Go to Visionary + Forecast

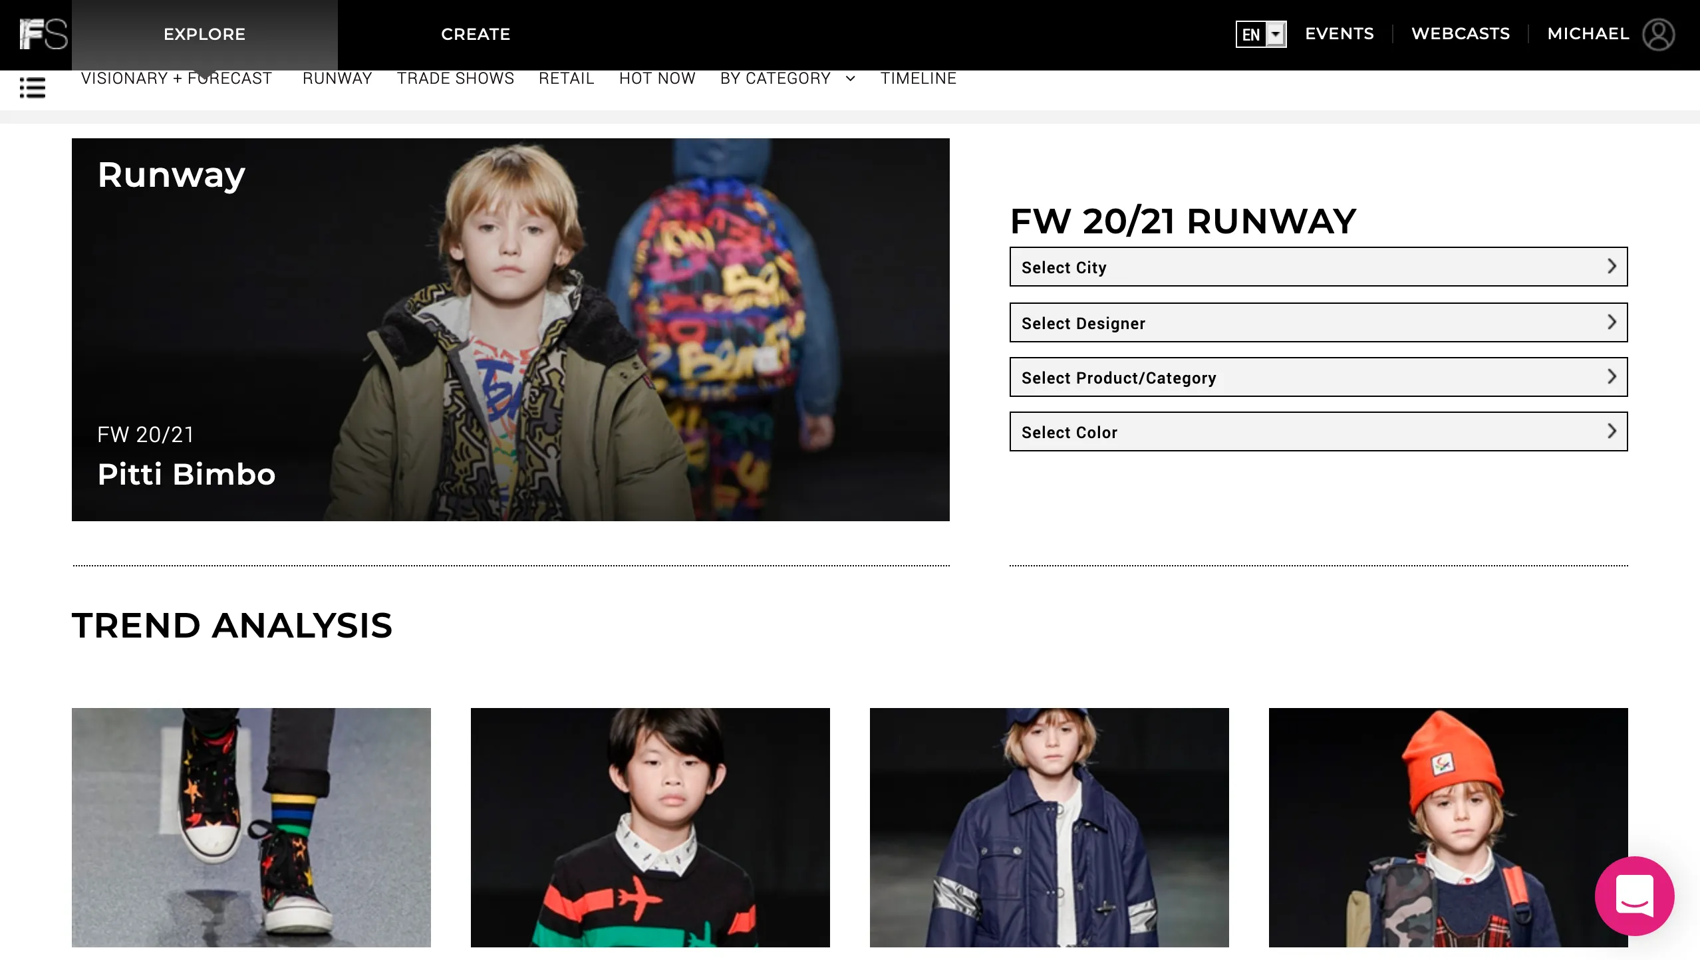(x=176, y=78)
